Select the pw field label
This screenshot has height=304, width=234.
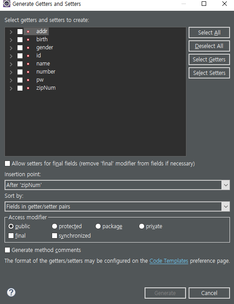40,80
